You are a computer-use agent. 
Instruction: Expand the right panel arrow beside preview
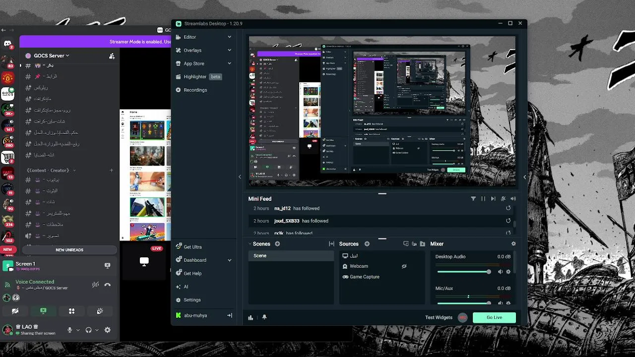[x=524, y=177]
